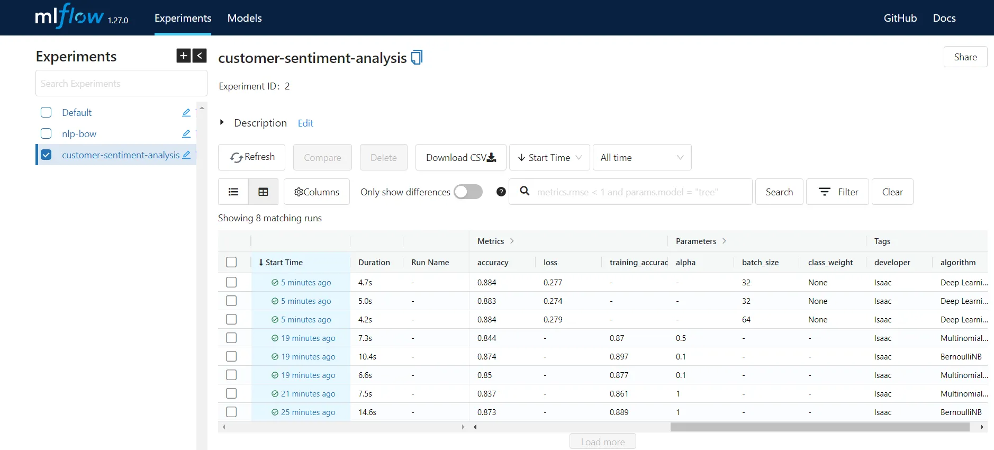Click the accuracy value 0.874
This screenshot has width=994, height=450.
tap(486, 357)
